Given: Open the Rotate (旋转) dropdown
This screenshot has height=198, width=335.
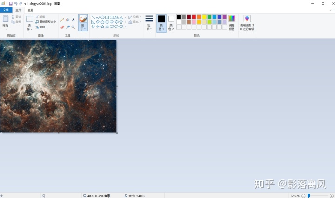Looking at the screenshot, I should tap(41, 27).
